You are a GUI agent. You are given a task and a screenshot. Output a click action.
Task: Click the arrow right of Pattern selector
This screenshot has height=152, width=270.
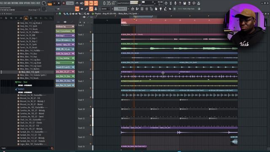point(128,9)
